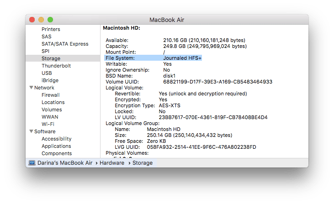This screenshot has width=334, height=204.
Task: Click the Volume UUID value 68821199-D17F
Action: [217, 82]
